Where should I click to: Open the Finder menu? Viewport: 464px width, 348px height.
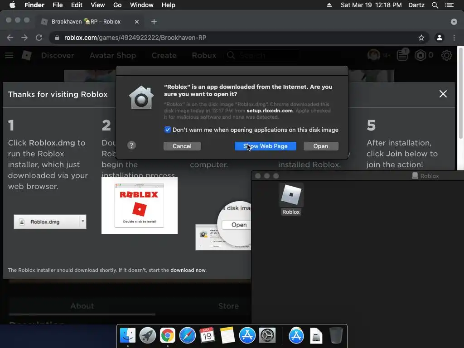click(34, 5)
